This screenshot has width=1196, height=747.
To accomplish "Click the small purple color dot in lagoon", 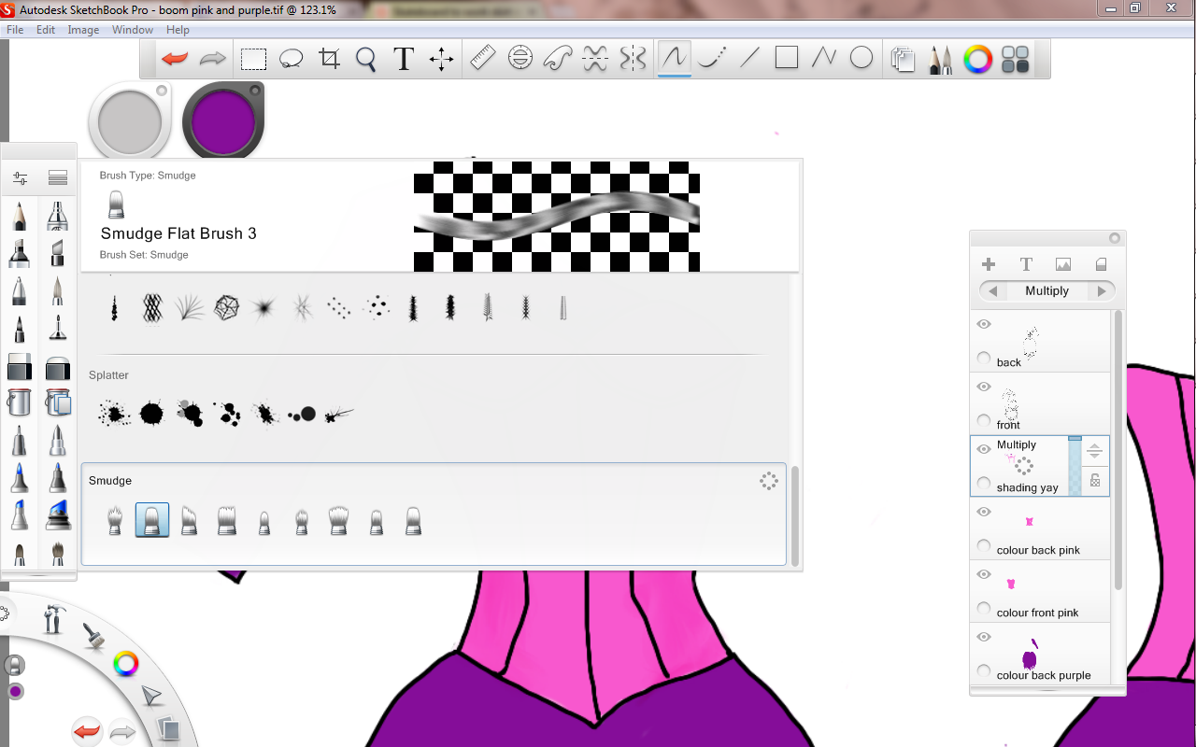I will click(x=16, y=692).
